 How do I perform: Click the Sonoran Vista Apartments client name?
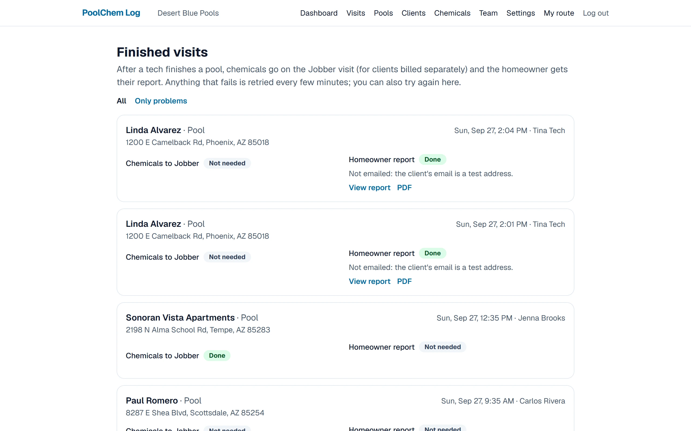tap(180, 318)
